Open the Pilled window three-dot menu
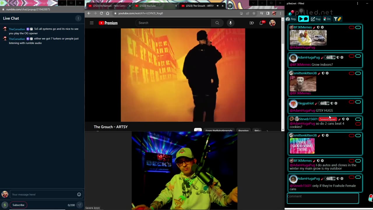The image size is (373, 210). 358,3
